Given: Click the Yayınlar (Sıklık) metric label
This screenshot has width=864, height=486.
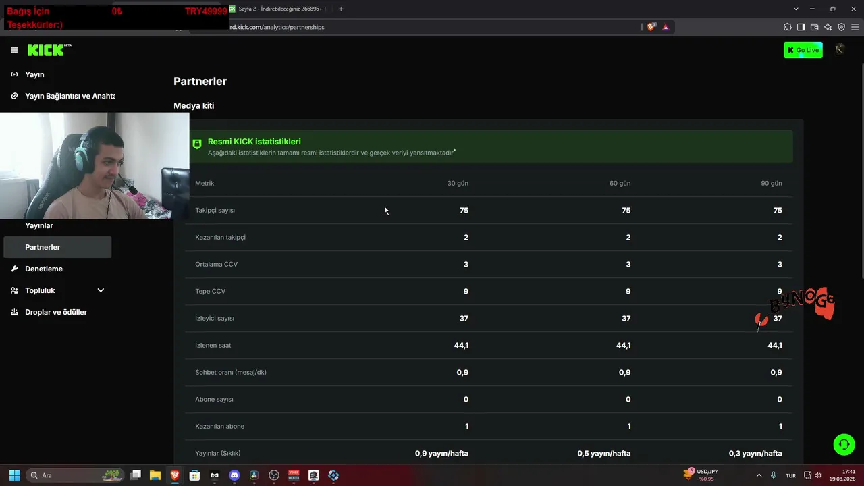Looking at the screenshot, I should [218, 453].
